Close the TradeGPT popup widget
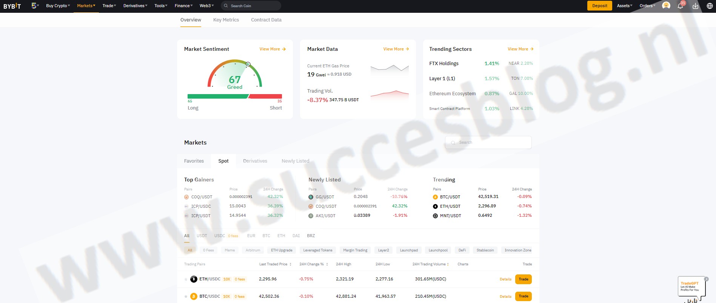 tap(706, 279)
